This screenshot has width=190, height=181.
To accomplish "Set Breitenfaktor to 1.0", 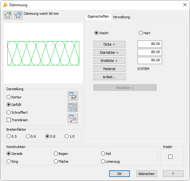I will coord(66,136).
